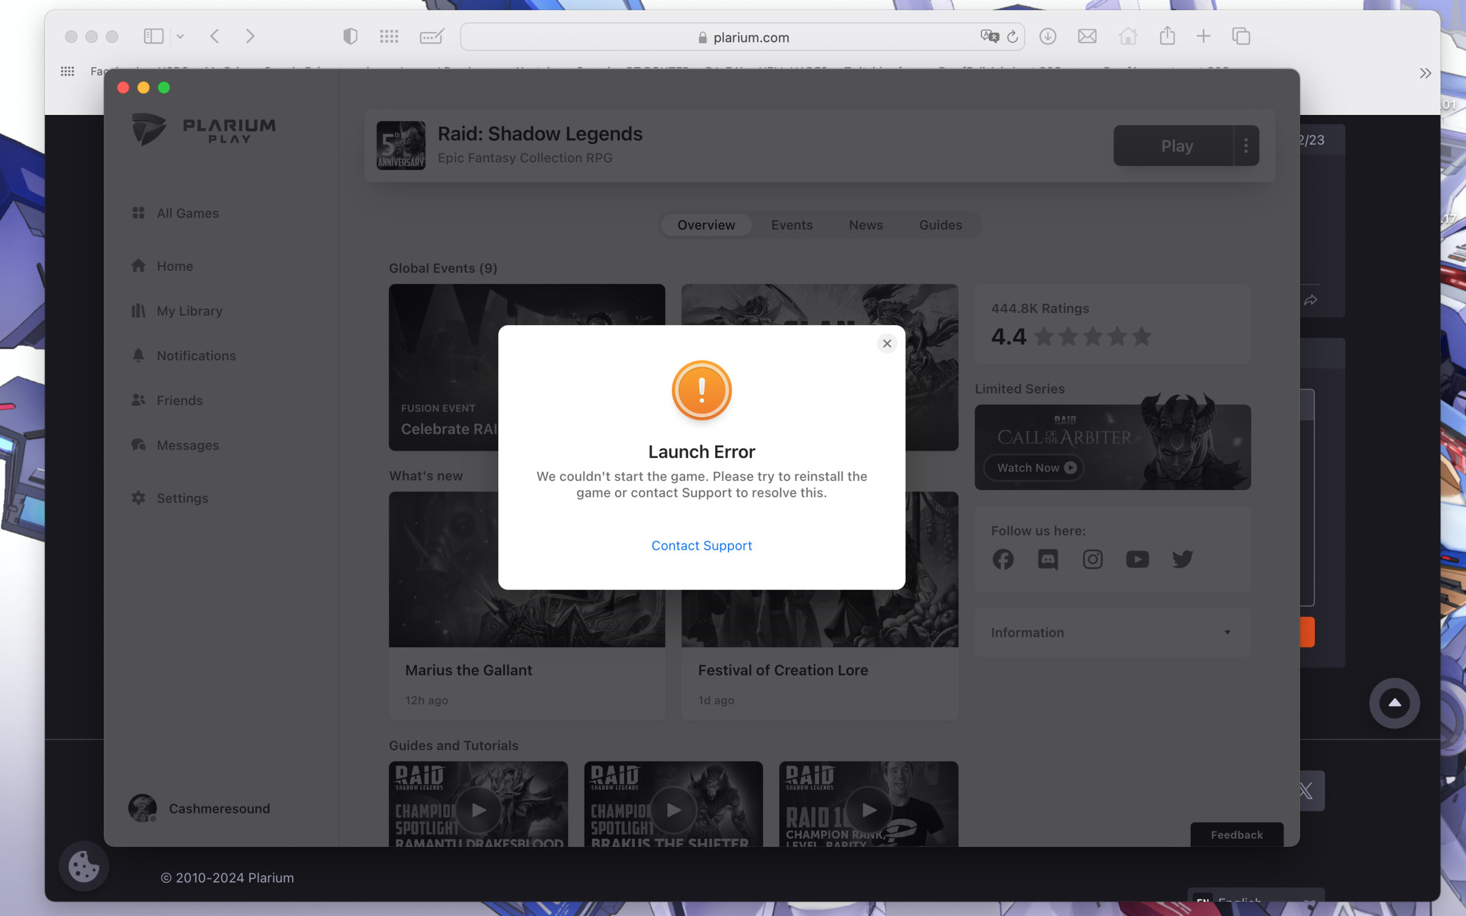Viewport: 1466px width, 916px height.
Task: Open Safari sidebar dropdown chevron
Action: pyautogui.click(x=180, y=36)
